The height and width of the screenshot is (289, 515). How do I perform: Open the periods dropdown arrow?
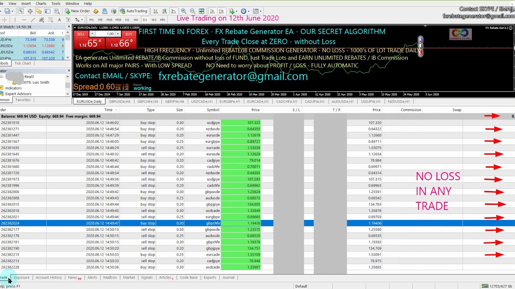coord(249,11)
